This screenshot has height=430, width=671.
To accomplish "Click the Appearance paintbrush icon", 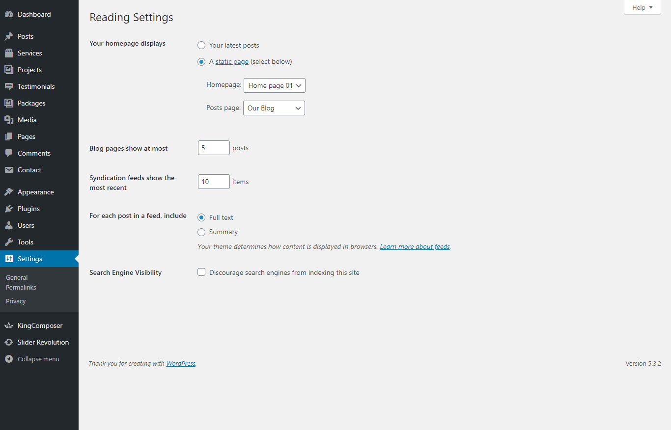I will point(9,192).
